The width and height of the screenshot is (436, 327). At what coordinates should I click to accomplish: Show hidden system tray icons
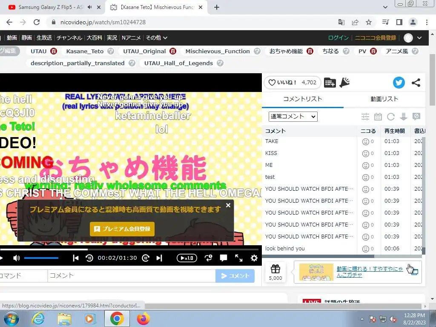(x=362, y=319)
